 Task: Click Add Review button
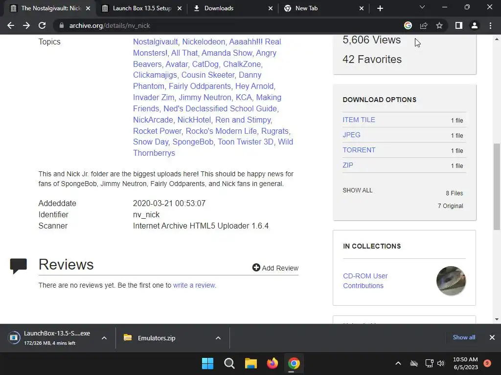pyautogui.click(x=275, y=268)
